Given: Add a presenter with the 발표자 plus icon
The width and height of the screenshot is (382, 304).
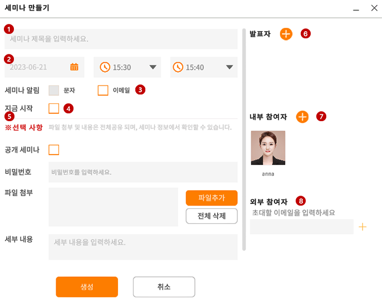Looking at the screenshot, I should [286, 34].
